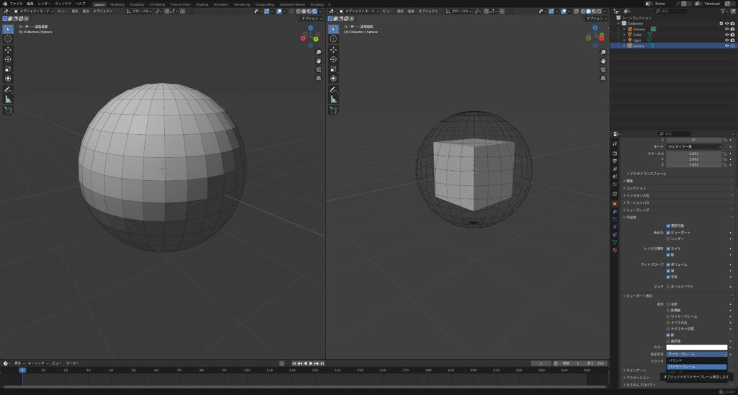Toggle the ビューポート visibility checkbox
The image size is (738, 395).
click(668, 233)
